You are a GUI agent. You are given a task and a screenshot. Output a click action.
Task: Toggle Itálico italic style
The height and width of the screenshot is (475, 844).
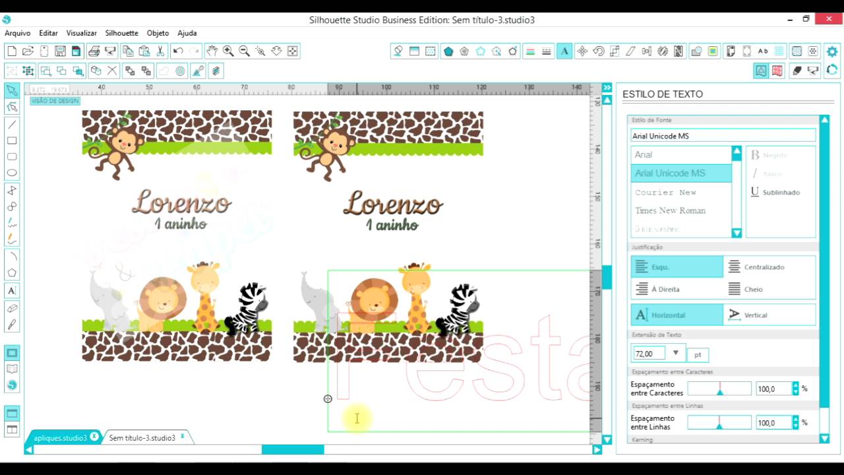[x=766, y=174]
